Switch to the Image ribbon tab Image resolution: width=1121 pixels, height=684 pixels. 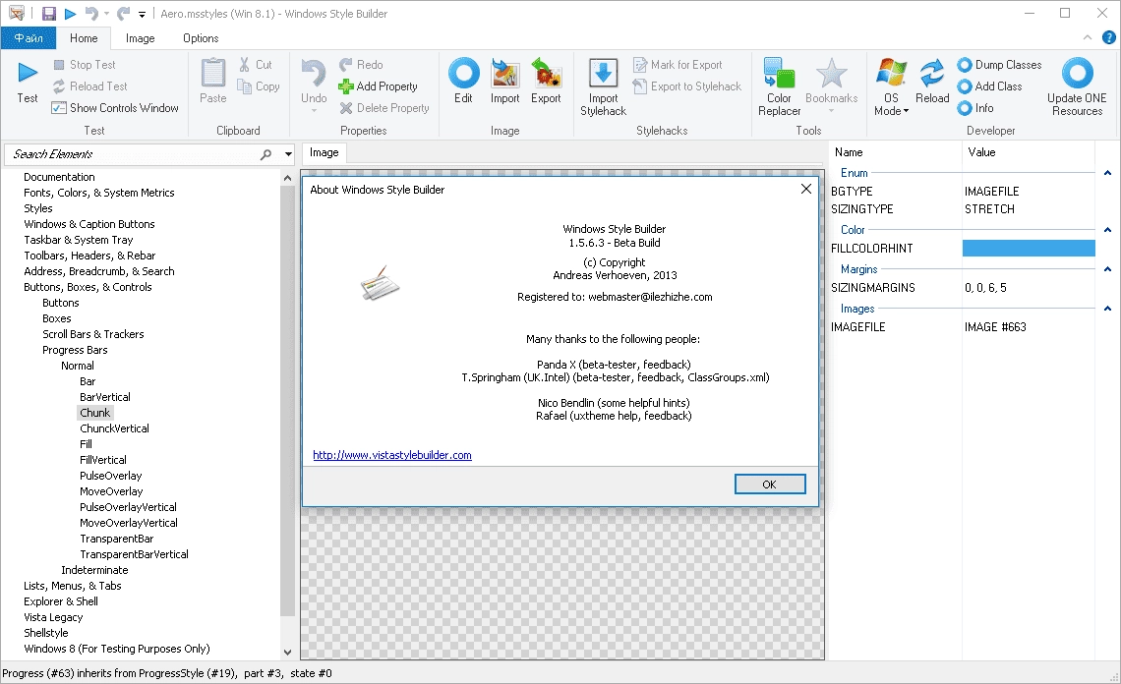140,38
